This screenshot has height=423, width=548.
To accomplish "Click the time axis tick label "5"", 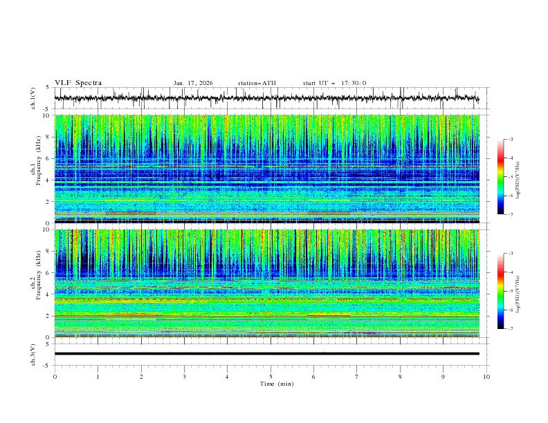I will click(271, 377).
